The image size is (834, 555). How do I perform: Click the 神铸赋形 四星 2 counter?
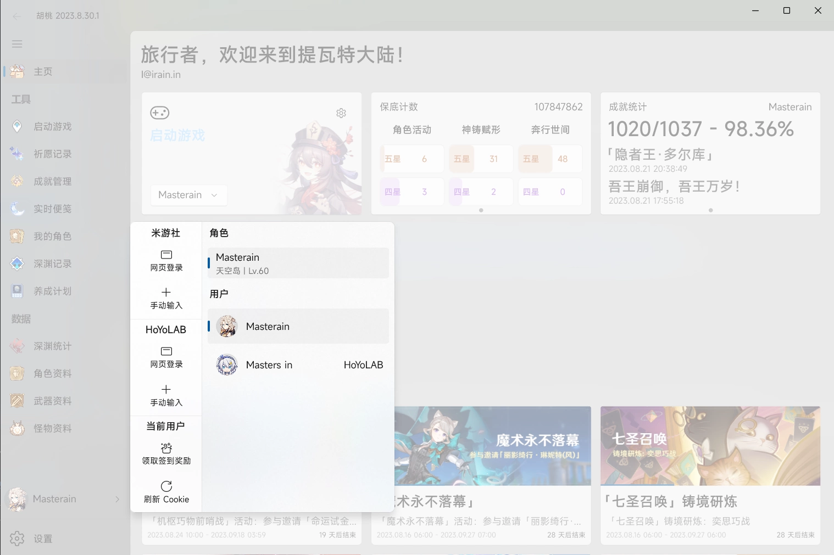pos(481,192)
